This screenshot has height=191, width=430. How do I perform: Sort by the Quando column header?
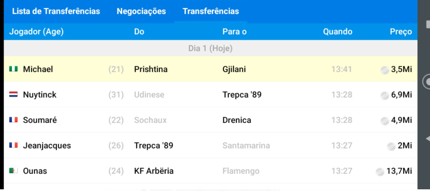point(337,32)
